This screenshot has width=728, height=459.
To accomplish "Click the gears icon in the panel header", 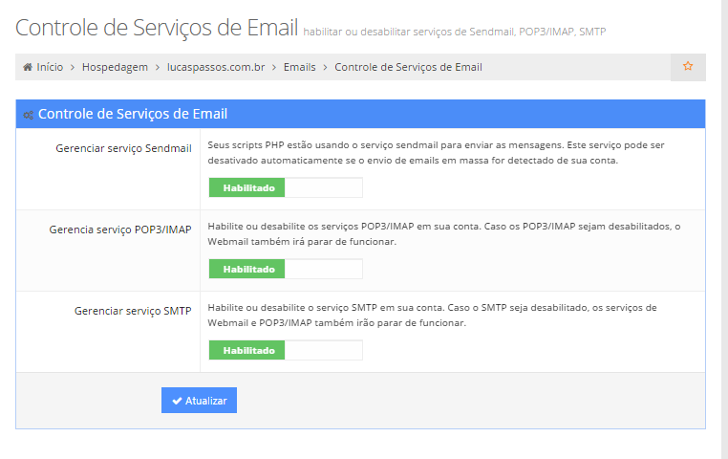I will (29, 115).
